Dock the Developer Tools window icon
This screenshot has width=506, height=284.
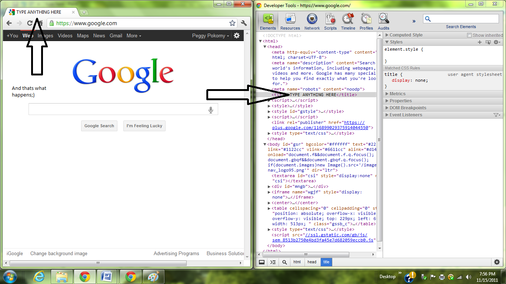tap(262, 262)
